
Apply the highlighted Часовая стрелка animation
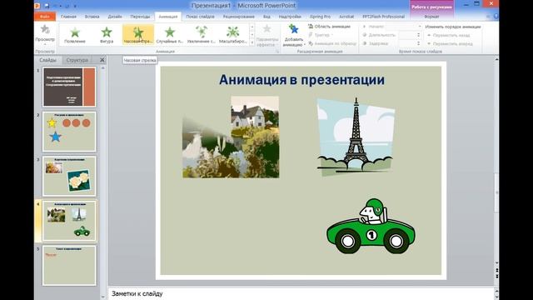(x=138, y=35)
